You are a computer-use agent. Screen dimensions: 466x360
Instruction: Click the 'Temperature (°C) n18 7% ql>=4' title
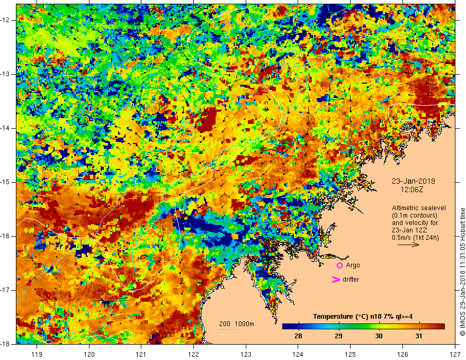(x=363, y=317)
